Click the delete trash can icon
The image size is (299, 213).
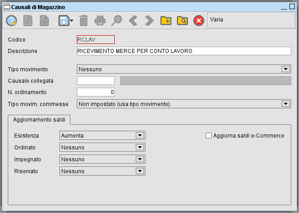point(83,21)
